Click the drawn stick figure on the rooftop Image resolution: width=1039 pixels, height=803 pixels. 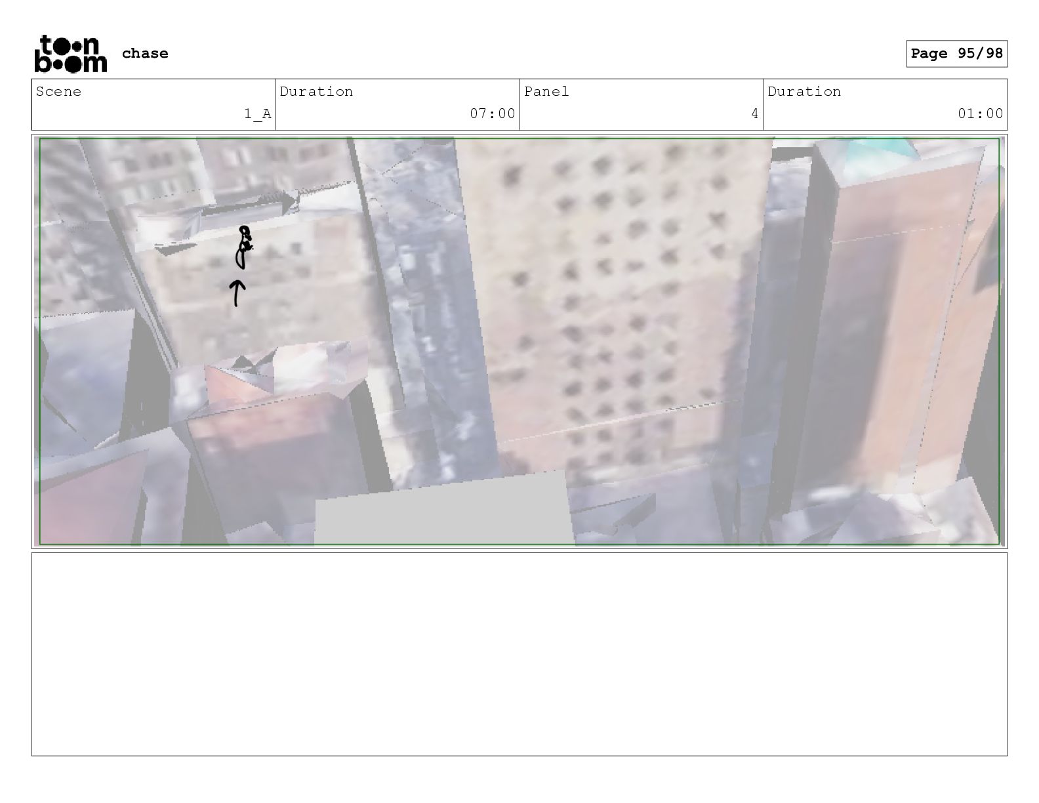pyautogui.click(x=244, y=247)
